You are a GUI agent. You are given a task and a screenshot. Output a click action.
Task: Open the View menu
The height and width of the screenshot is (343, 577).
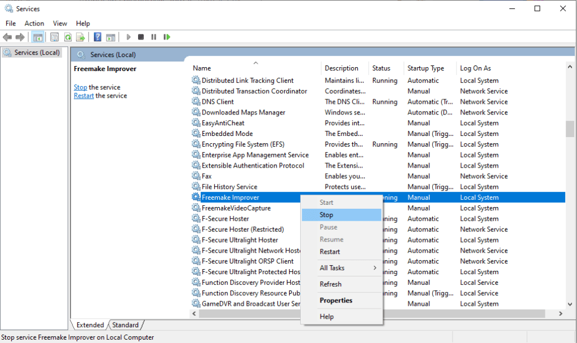(60, 23)
